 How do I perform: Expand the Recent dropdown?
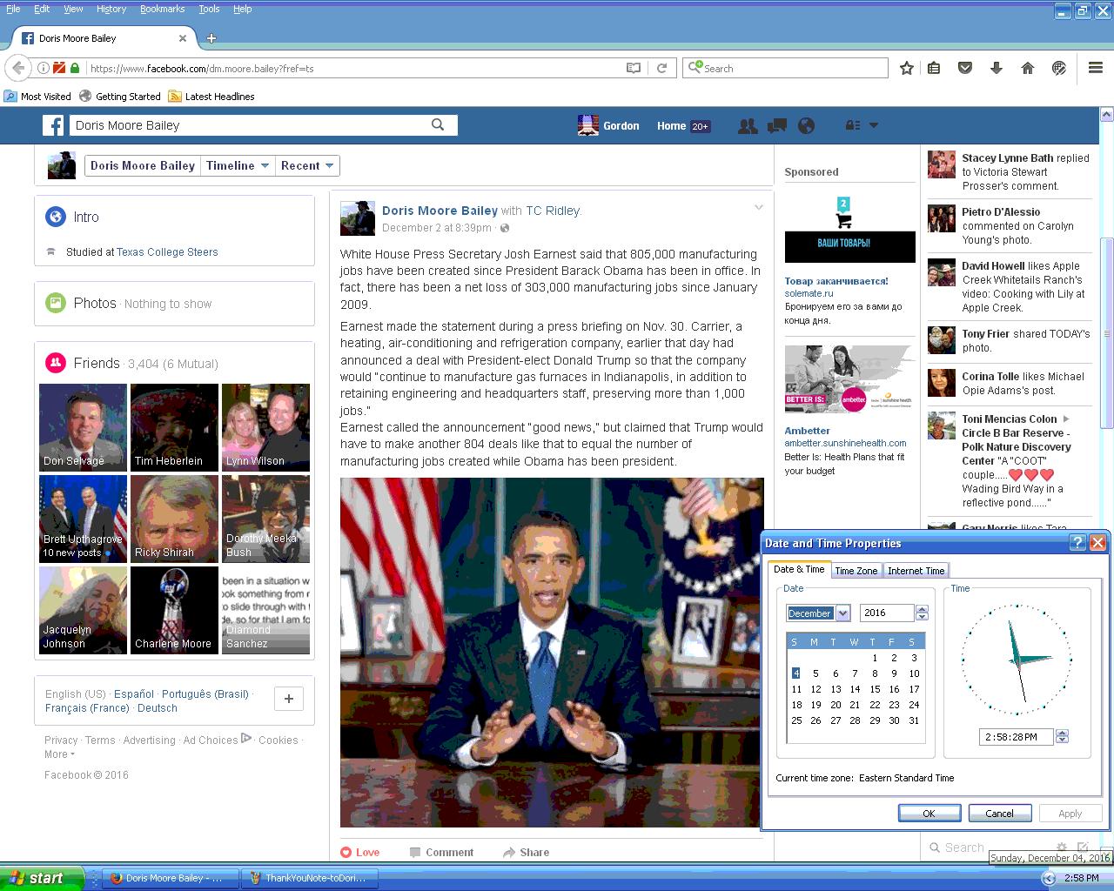[x=307, y=165]
